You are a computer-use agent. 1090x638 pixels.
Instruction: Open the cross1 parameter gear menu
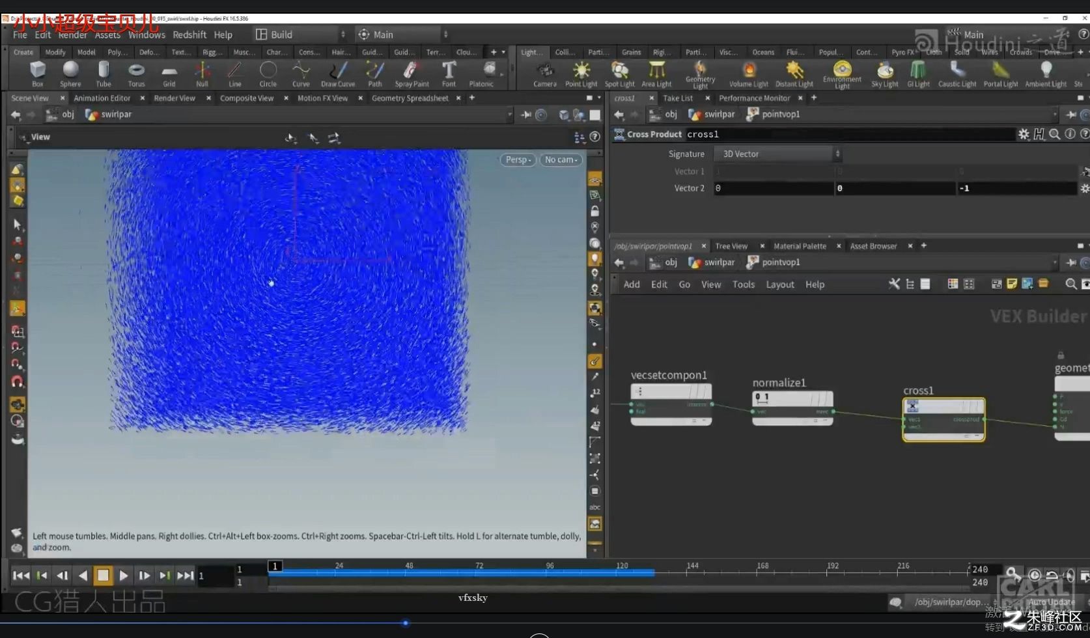1024,134
